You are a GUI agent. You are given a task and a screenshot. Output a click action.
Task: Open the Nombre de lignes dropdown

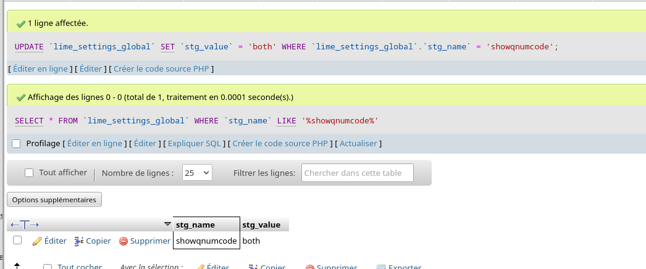click(197, 173)
